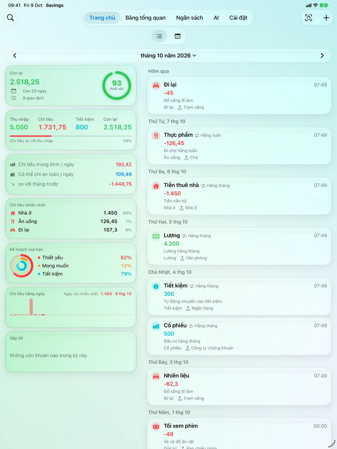Click the dollar coin icon of Tiết kiệm

(x=156, y=286)
